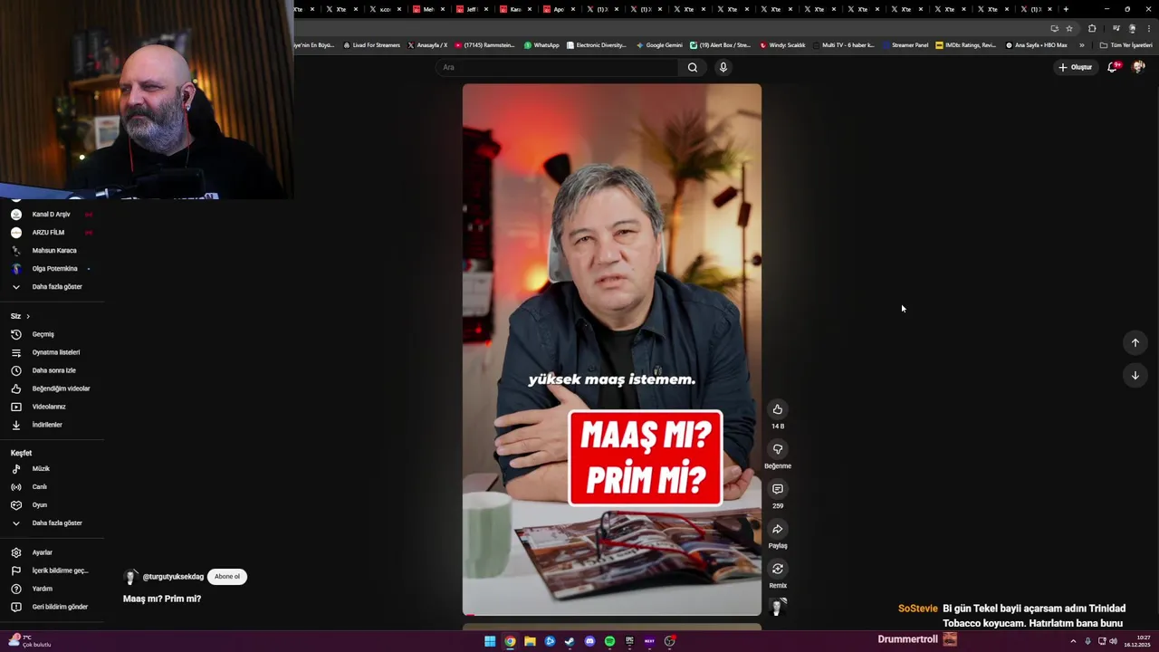Open File Explorer from taskbar
This screenshot has height=652, width=1159.
coord(530,641)
